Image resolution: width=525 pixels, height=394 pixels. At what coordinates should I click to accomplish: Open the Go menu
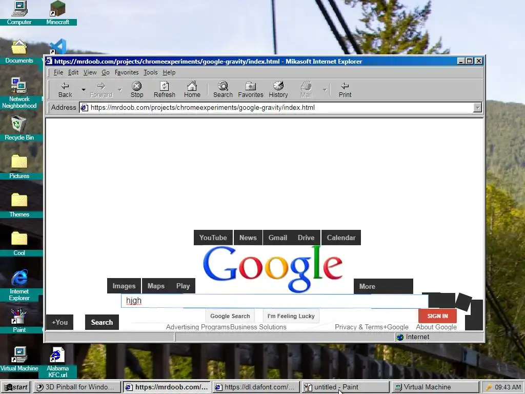(106, 72)
